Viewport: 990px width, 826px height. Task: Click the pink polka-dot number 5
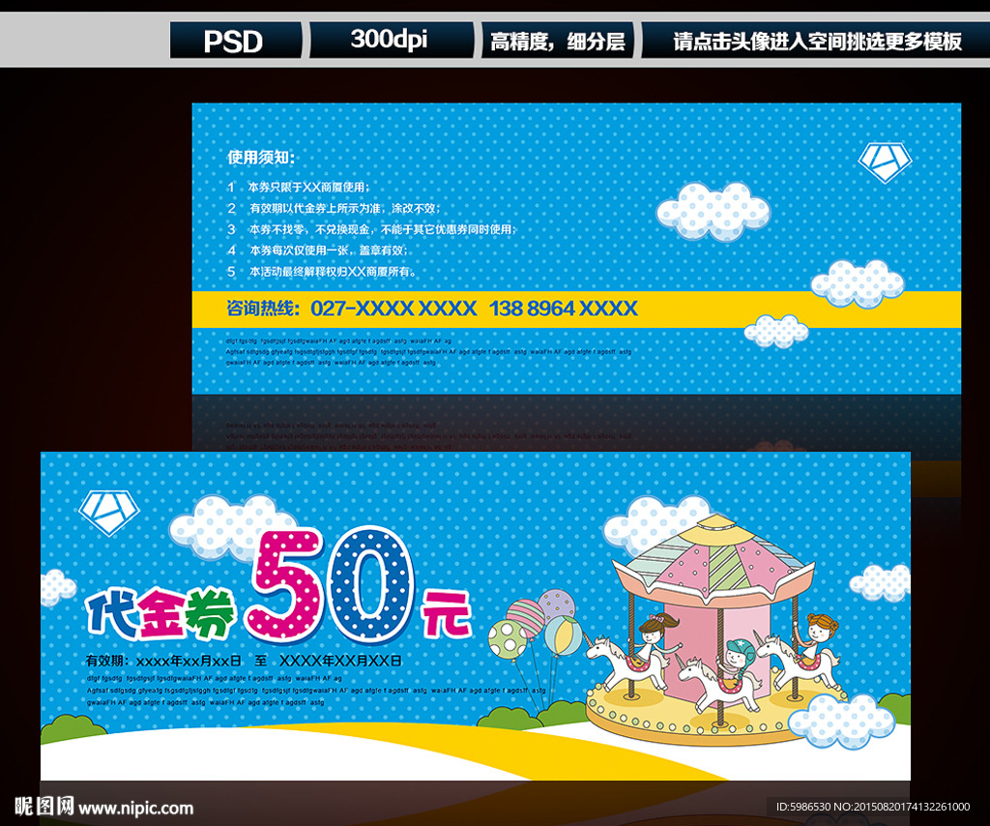pos(287,585)
